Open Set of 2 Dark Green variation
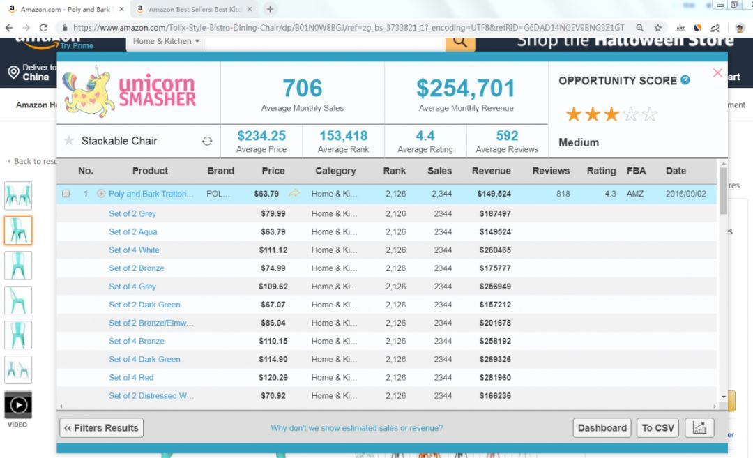 [x=144, y=305]
